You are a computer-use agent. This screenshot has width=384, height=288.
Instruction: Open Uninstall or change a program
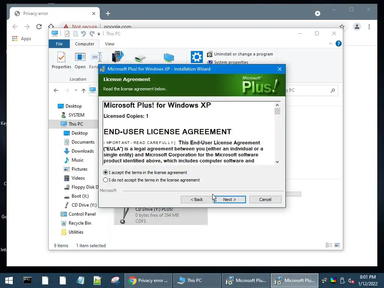pos(240,54)
